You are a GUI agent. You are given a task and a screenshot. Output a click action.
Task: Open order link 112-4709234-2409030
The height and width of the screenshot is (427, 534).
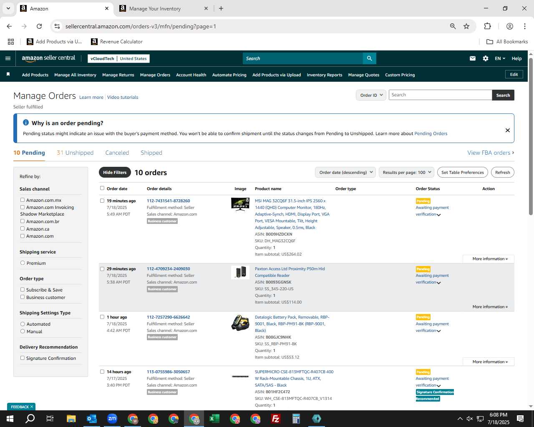[168, 269]
